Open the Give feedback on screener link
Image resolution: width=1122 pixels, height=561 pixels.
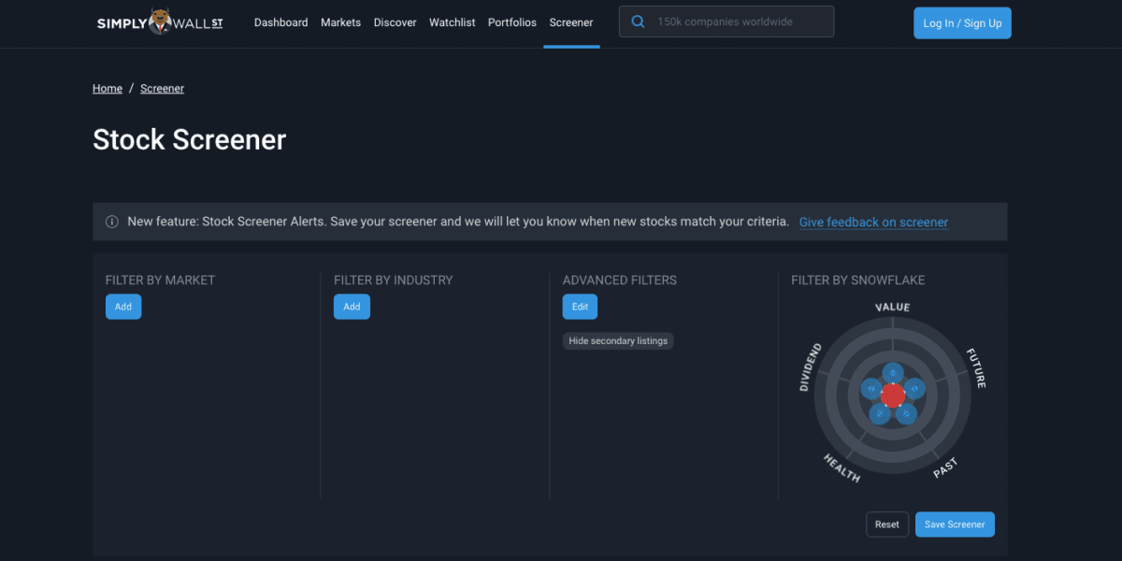pos(873,223)
